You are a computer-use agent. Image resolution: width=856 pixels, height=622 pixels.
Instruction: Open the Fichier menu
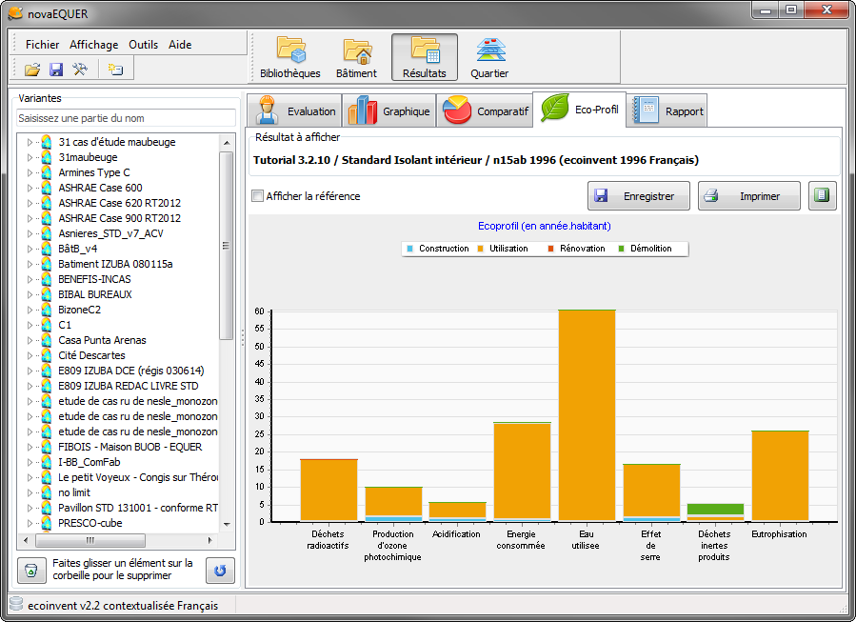[42, 45]
